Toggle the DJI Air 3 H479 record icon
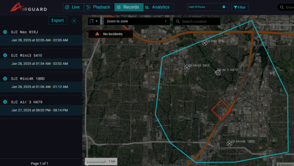This screenshot has width=294, height=166. [5, 102]
